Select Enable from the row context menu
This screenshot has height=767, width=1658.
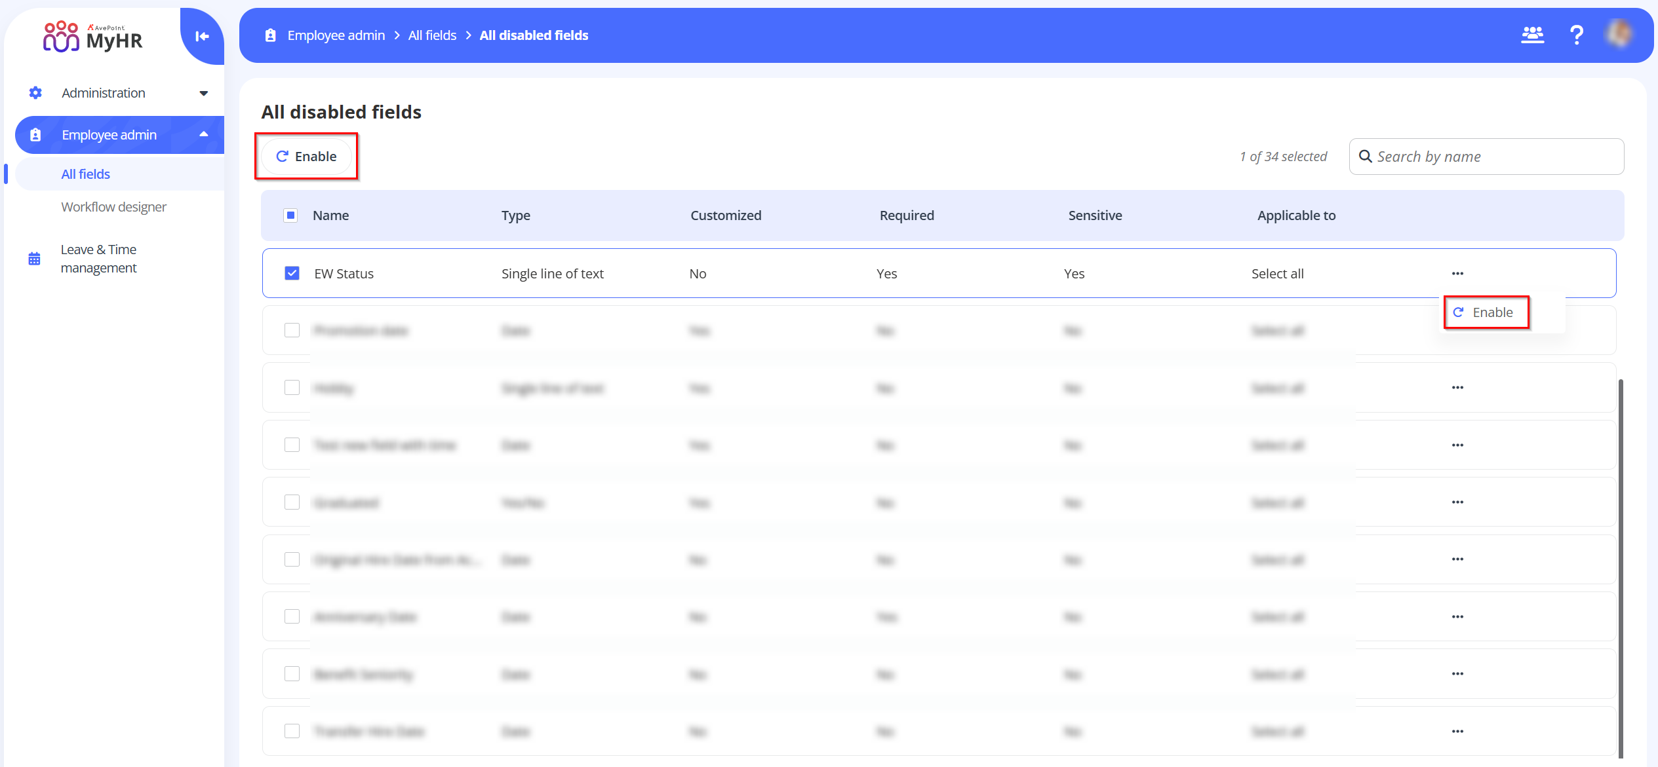pyautogui.click(x=1486, y=312)
